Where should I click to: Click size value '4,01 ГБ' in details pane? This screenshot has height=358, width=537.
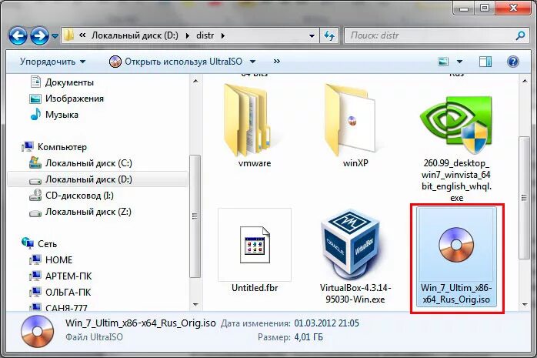tap(309, 337)
